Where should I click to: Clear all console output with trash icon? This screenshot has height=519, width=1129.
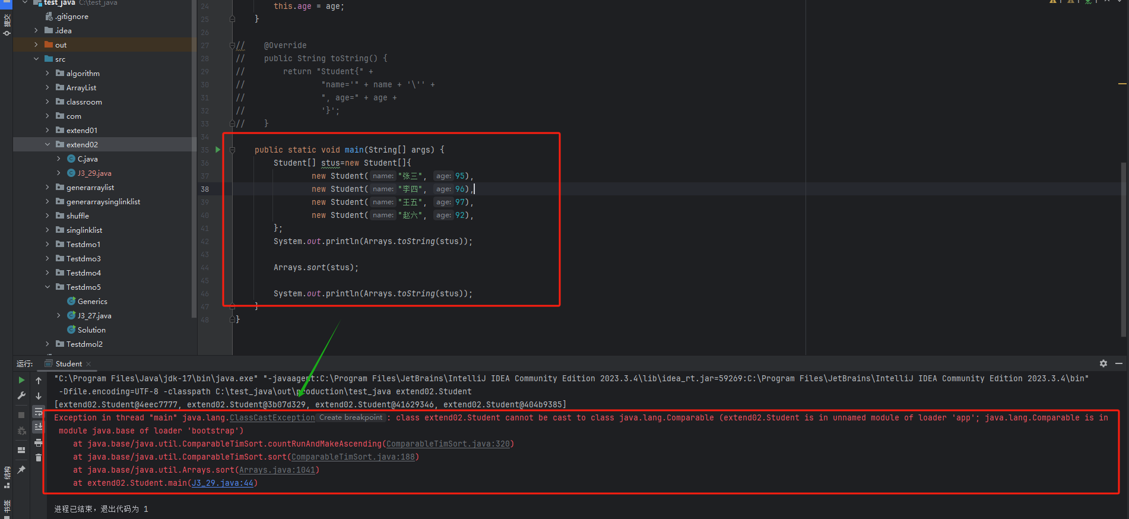point(39,458)
